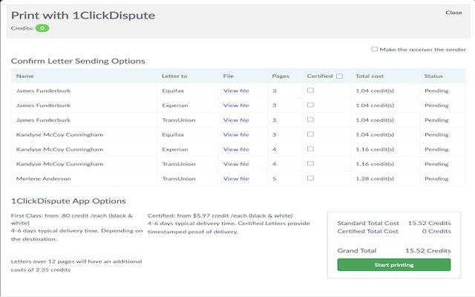475x297 pixels.
Task: Open View file for Kandyse McCoy Cunningham Experian
Action: pyautogui.click(x=236, y=149)
